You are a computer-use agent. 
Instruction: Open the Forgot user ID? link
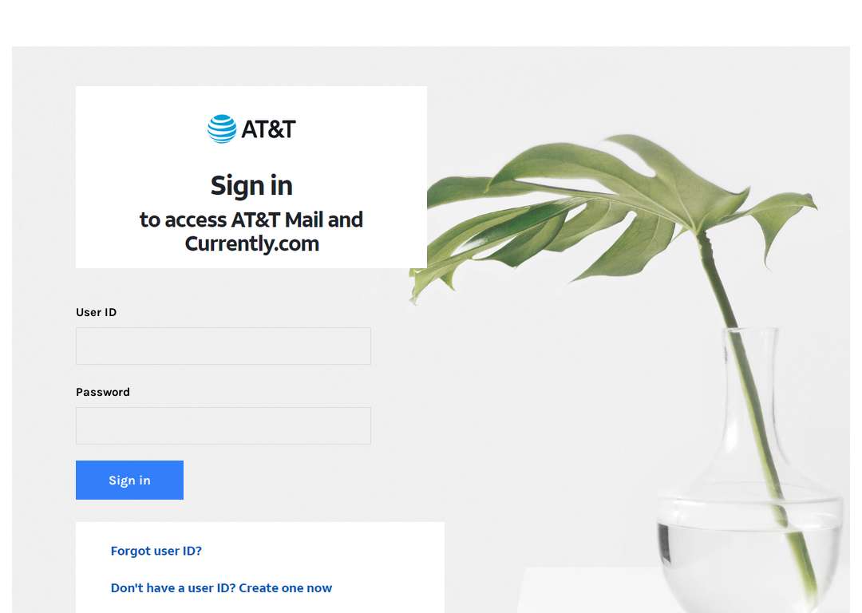(156, 551)
